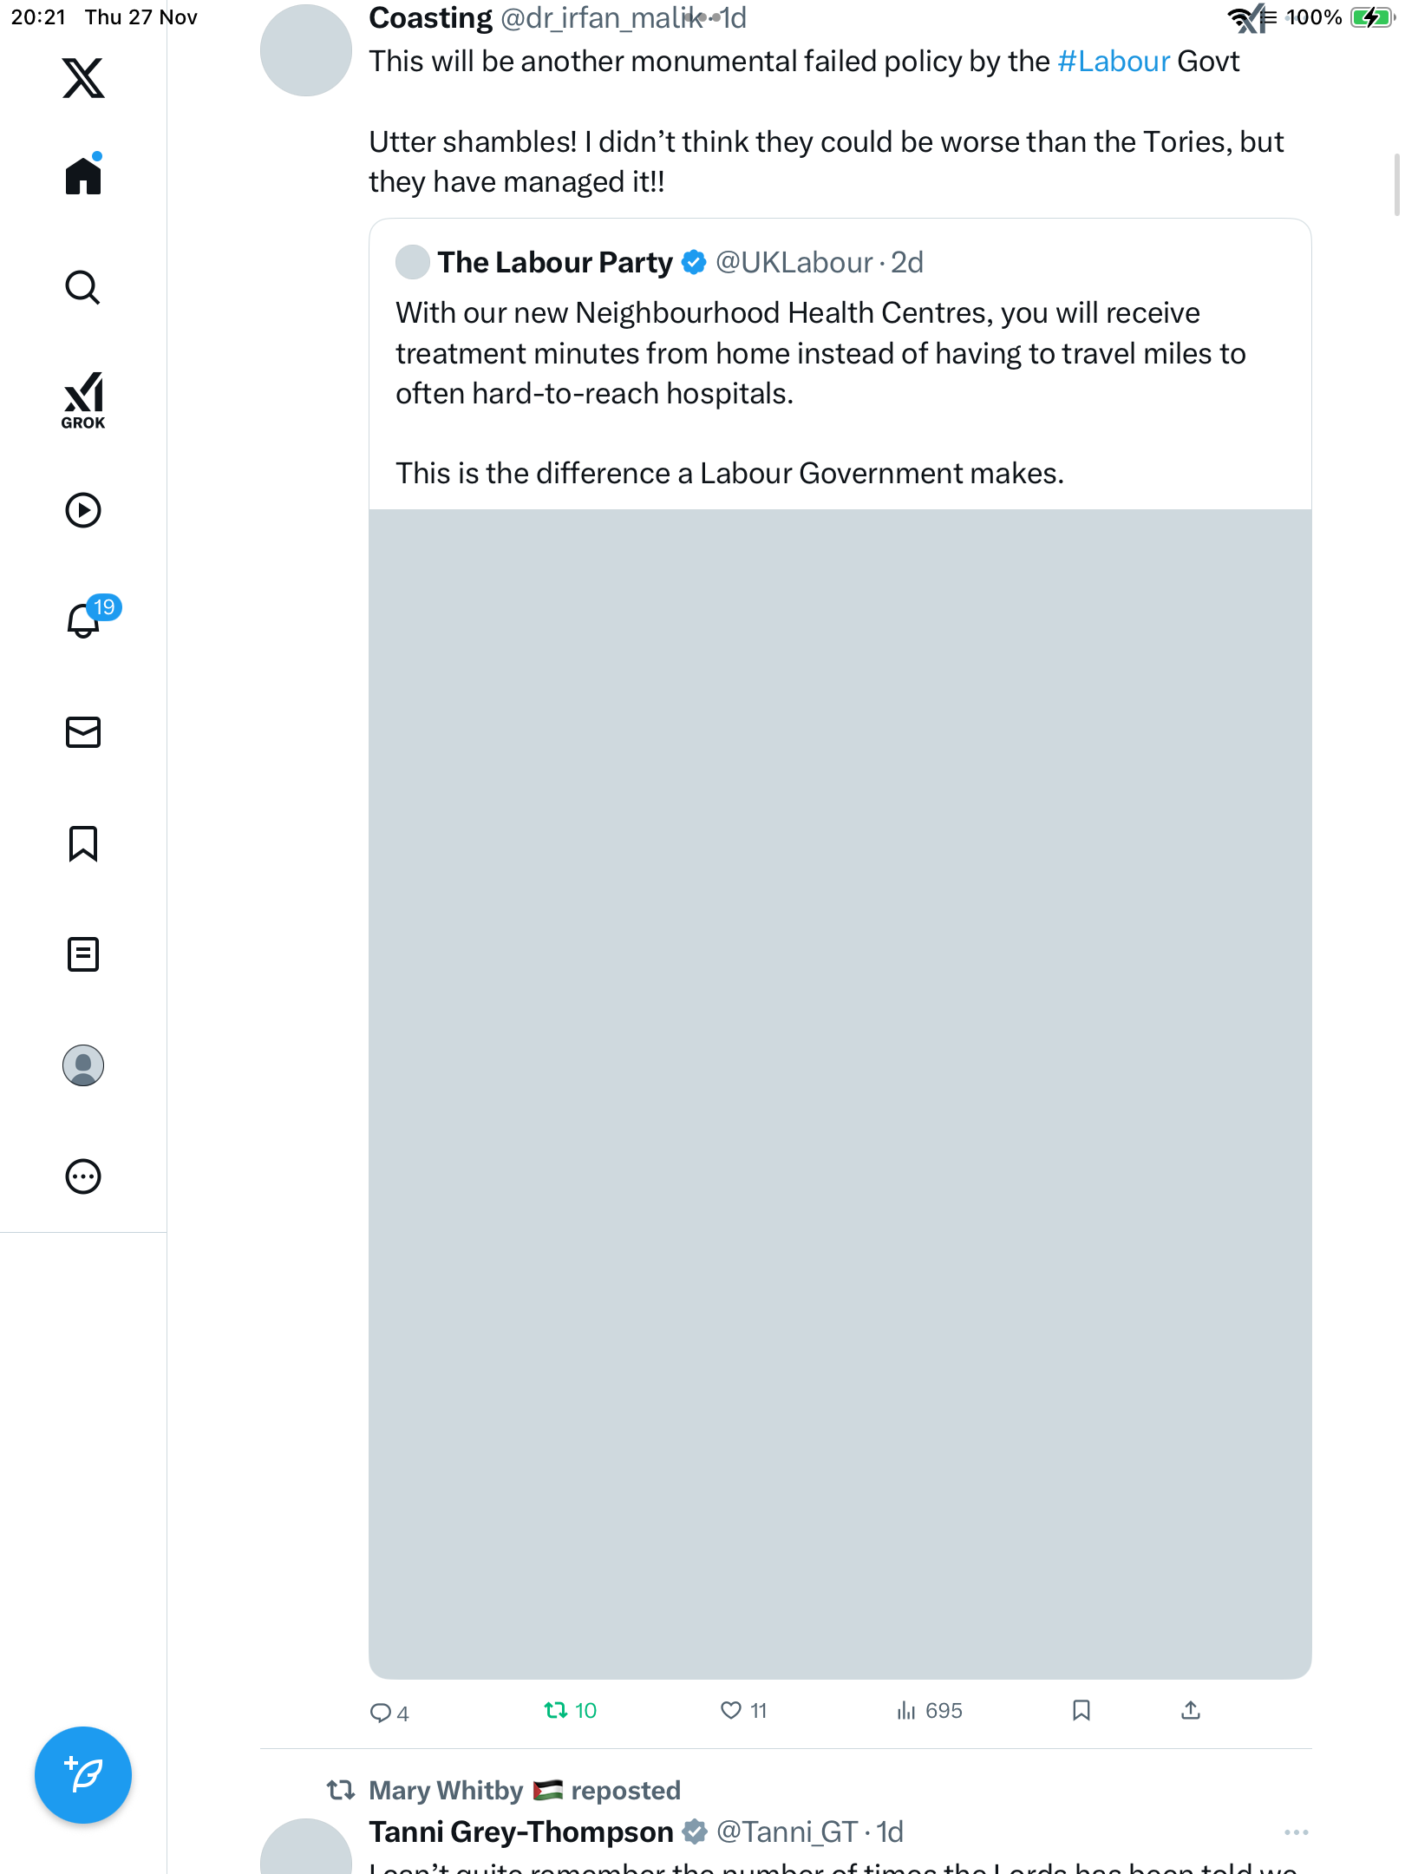The image size is (1405, 1874).
Task: Open the #Labour hashtag link
Action: click(1114, 62)
